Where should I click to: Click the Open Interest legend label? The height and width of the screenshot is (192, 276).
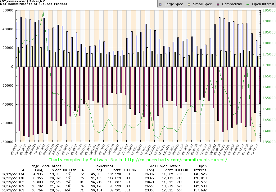264,4
